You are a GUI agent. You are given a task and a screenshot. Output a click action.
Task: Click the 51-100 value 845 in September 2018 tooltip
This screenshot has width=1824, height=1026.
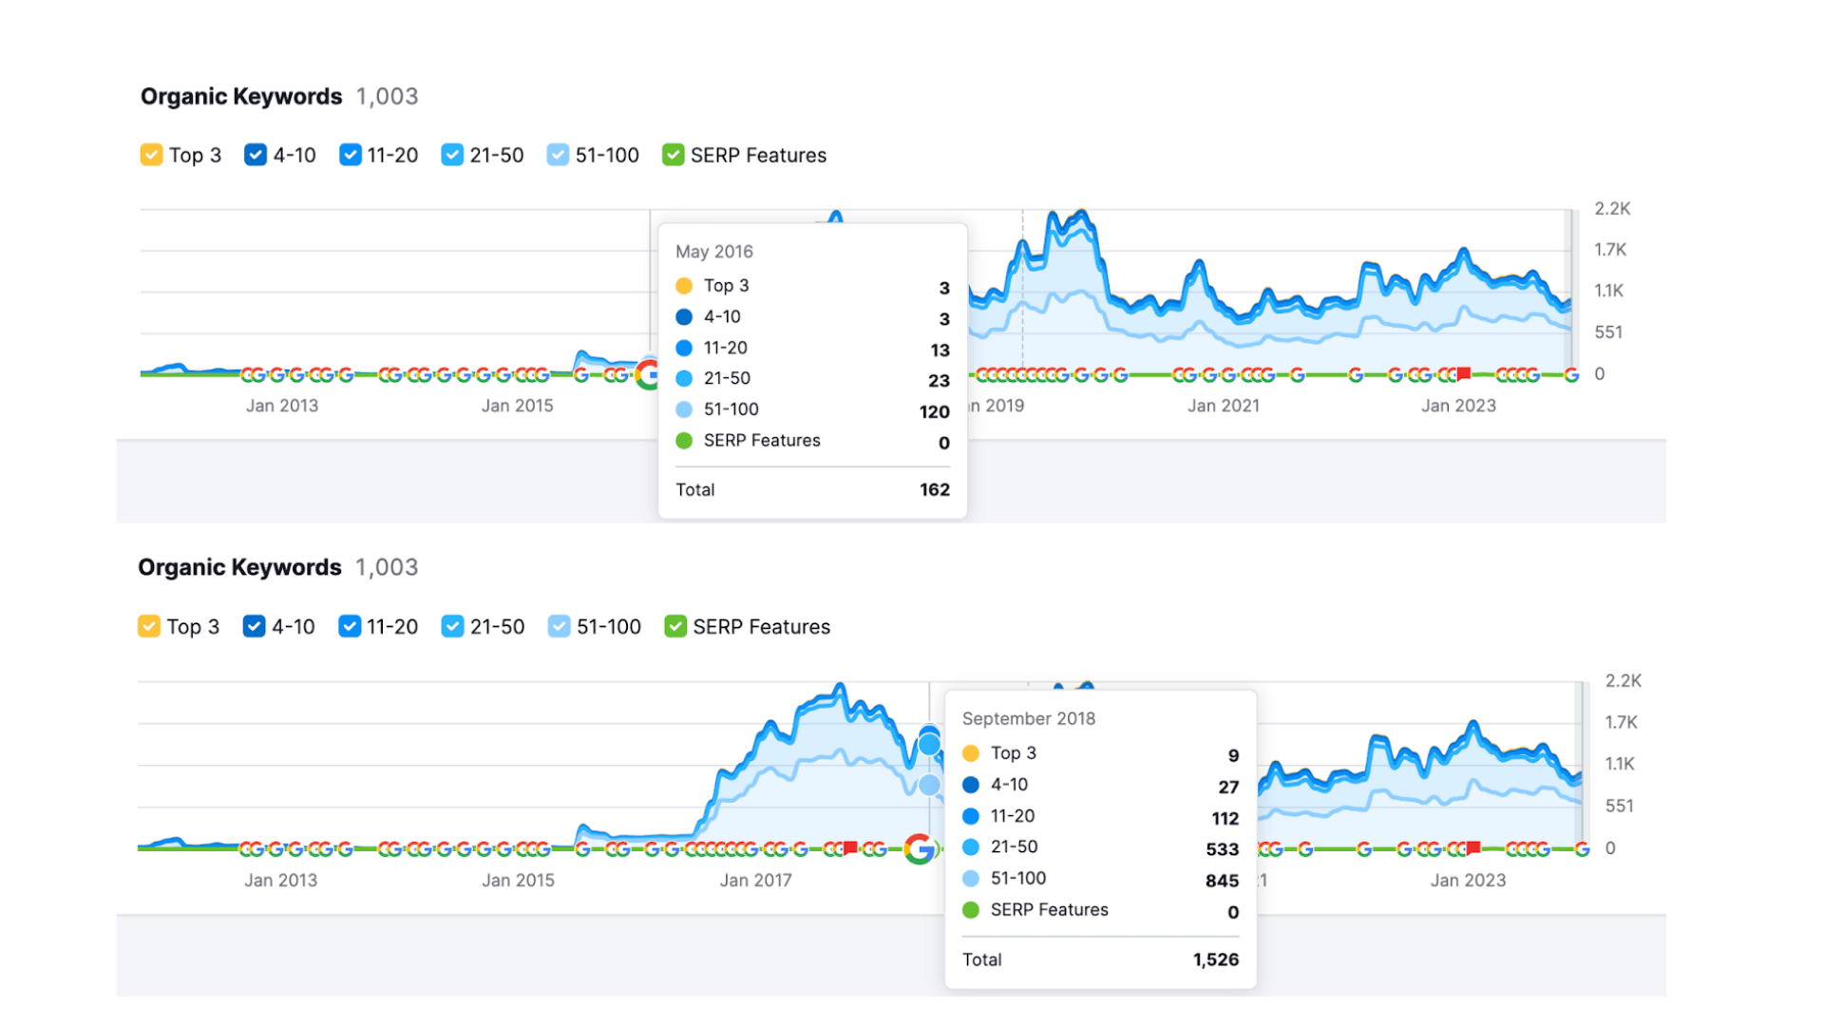point(1223,881)
